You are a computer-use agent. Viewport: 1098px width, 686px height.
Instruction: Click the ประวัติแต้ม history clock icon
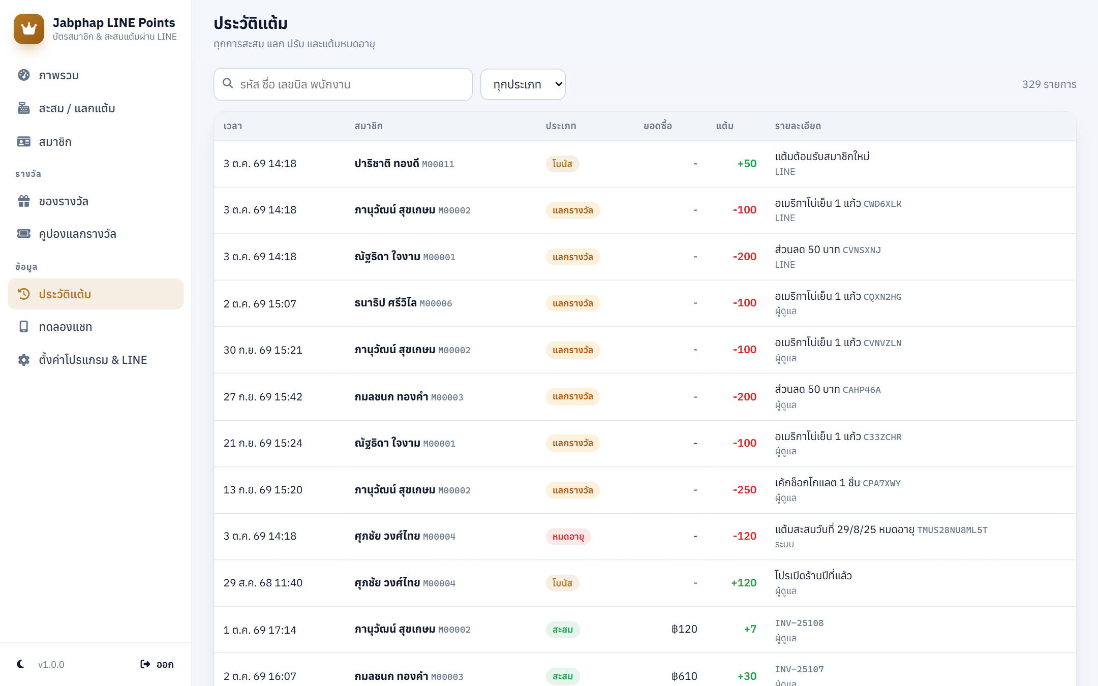(24, 294)
